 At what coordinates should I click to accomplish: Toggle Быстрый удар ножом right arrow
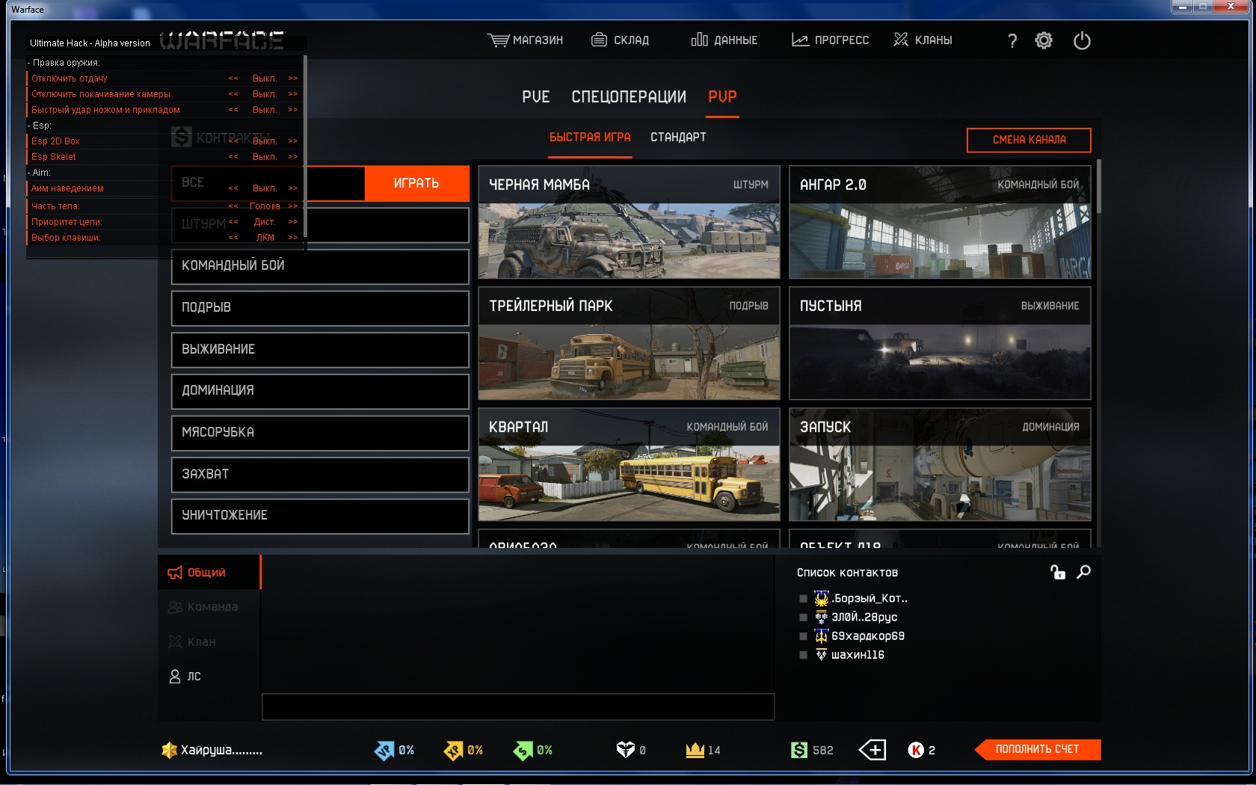[293, 110]
